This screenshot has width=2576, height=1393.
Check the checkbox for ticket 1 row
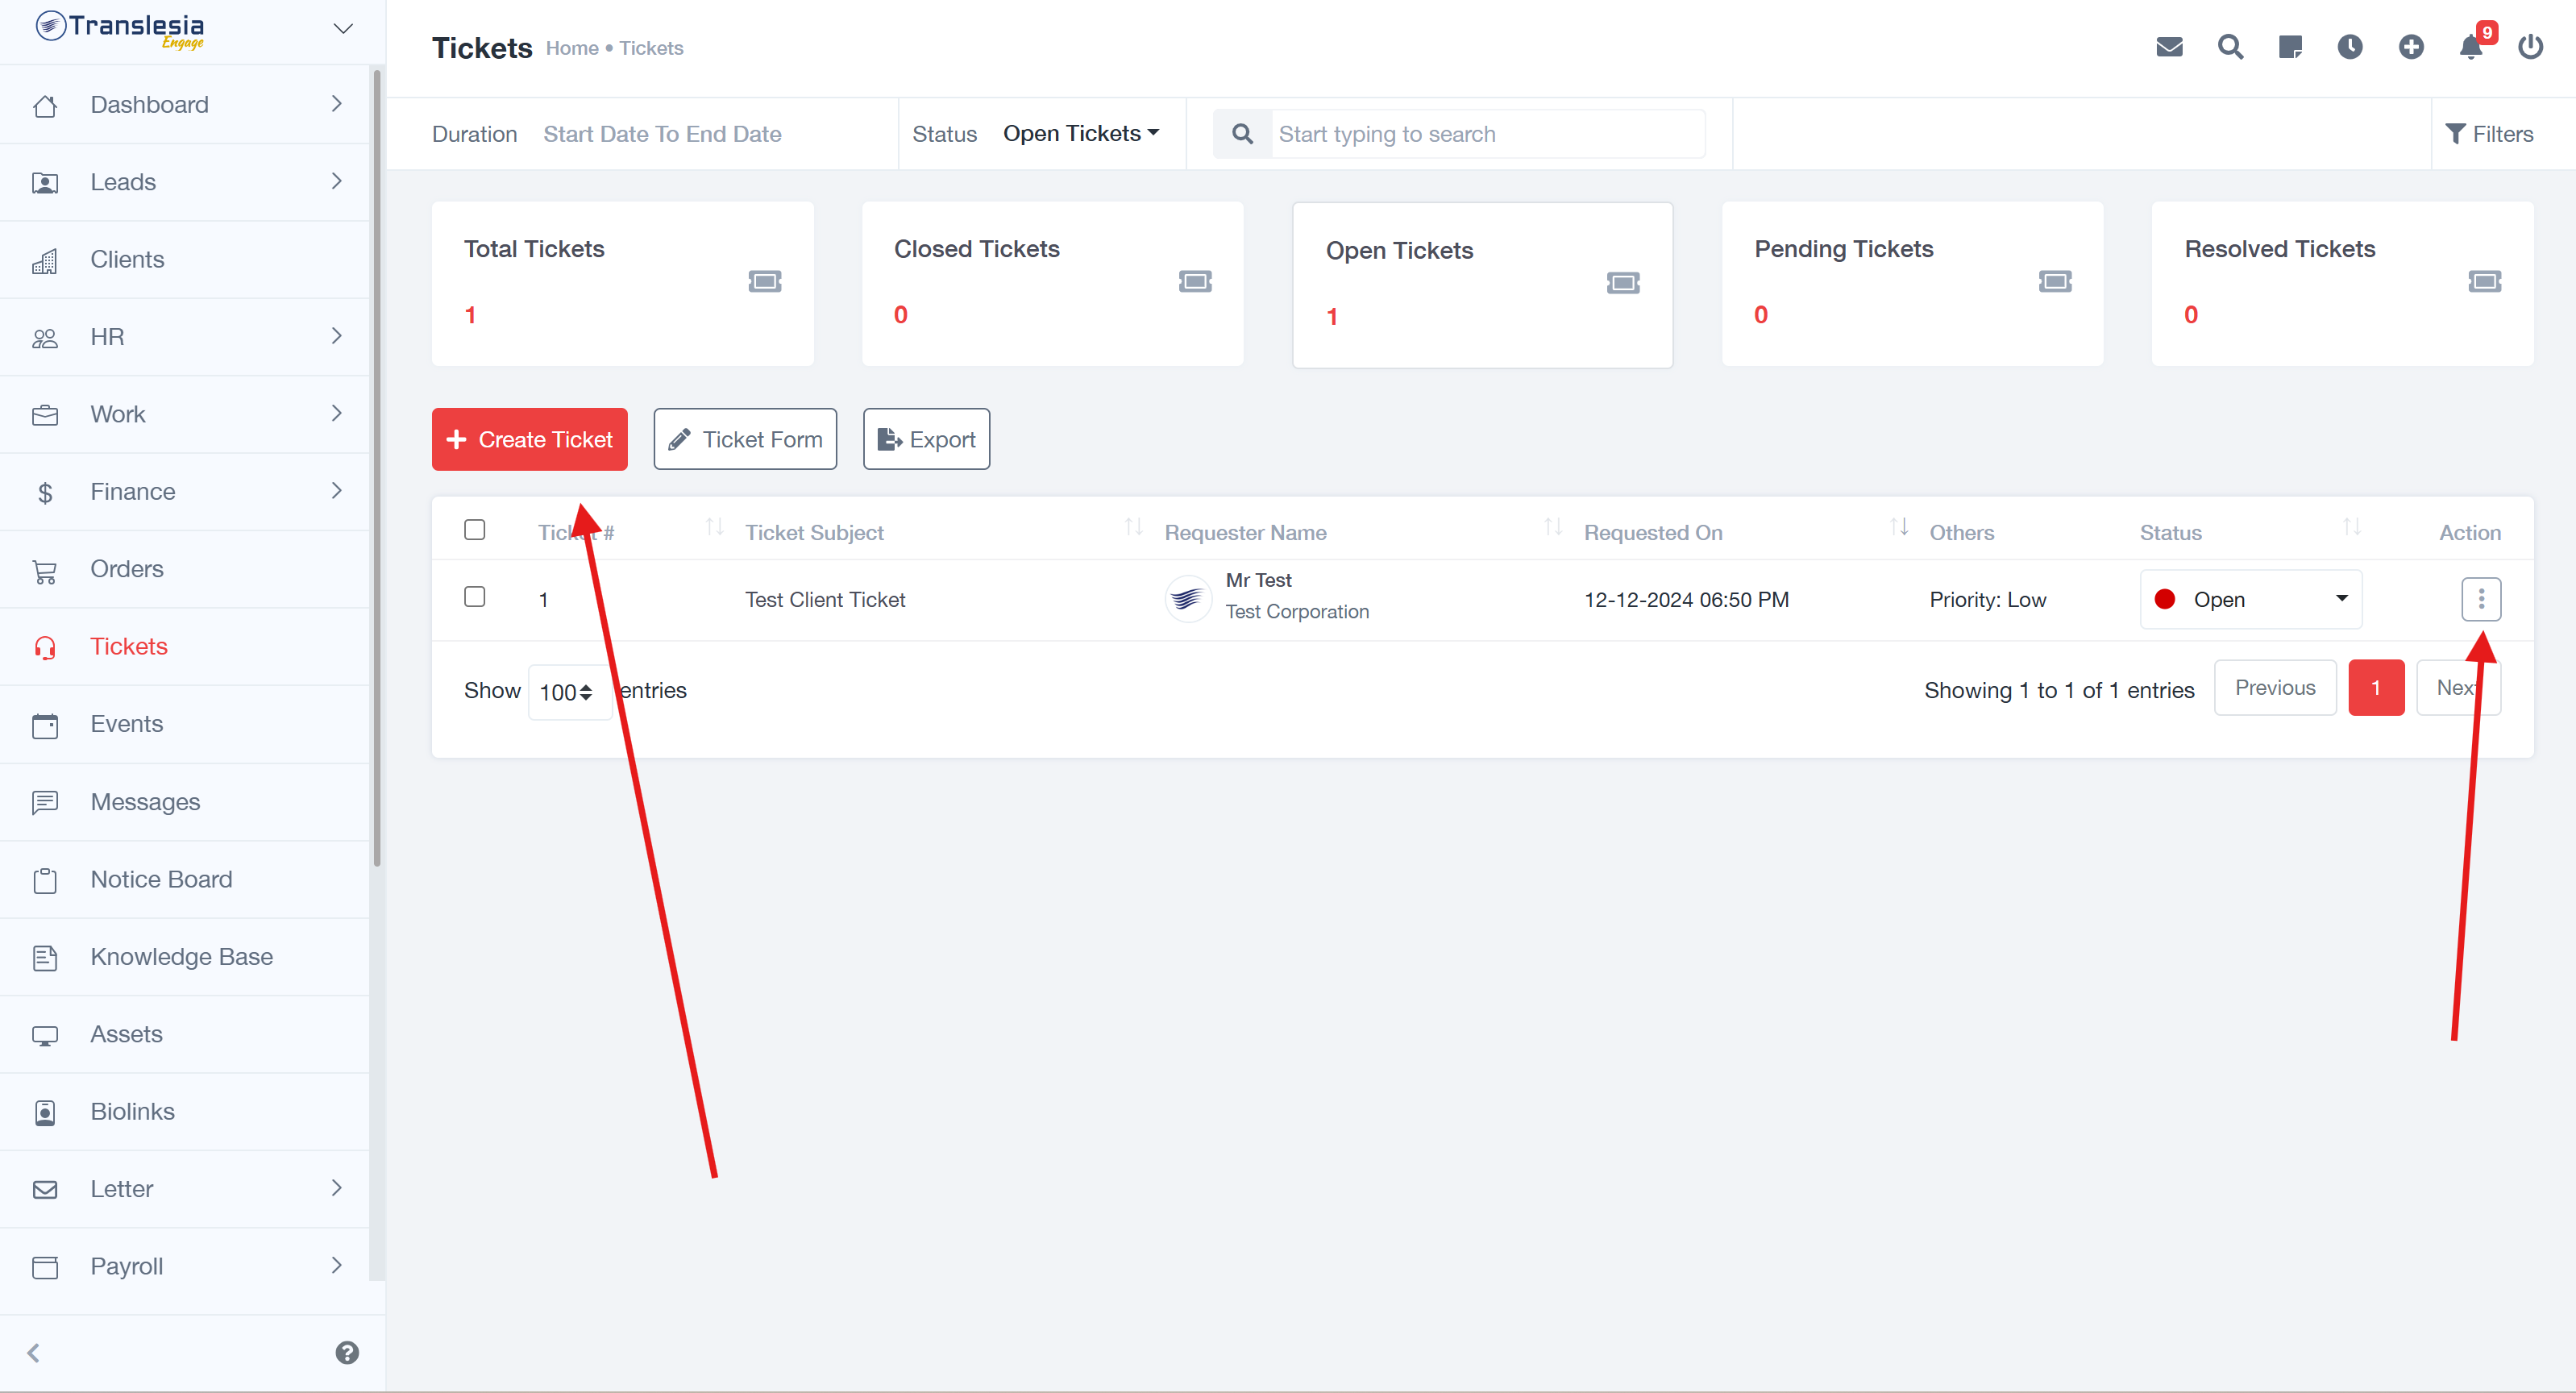tap(475, 597)
